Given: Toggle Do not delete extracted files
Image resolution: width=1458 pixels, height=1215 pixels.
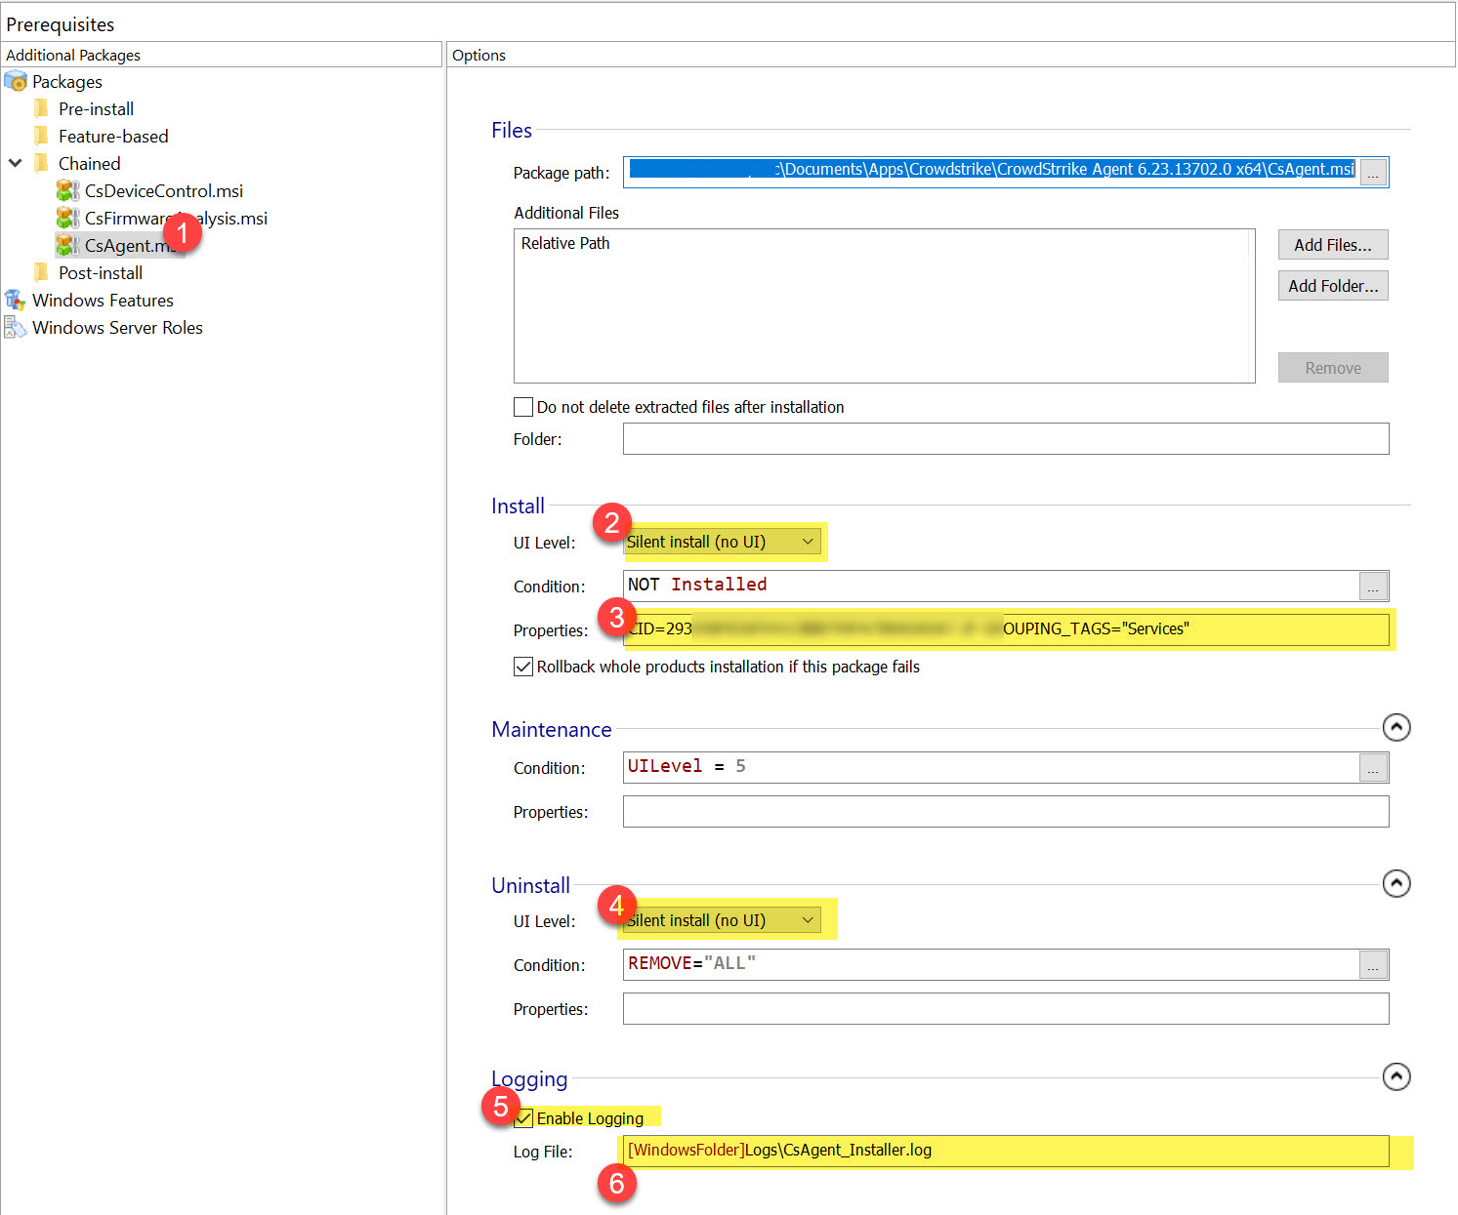Looking at the screenshot, I should pyautogui.click(x=523, y=407).
